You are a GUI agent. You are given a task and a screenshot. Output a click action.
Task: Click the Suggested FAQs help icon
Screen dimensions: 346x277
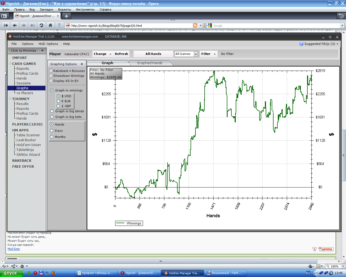[x=301, y=44]
